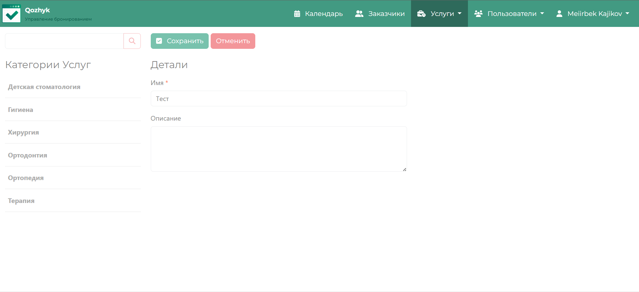639x292 pixels.
Task: Click the customers people icon
Action: tap(359, 14)
